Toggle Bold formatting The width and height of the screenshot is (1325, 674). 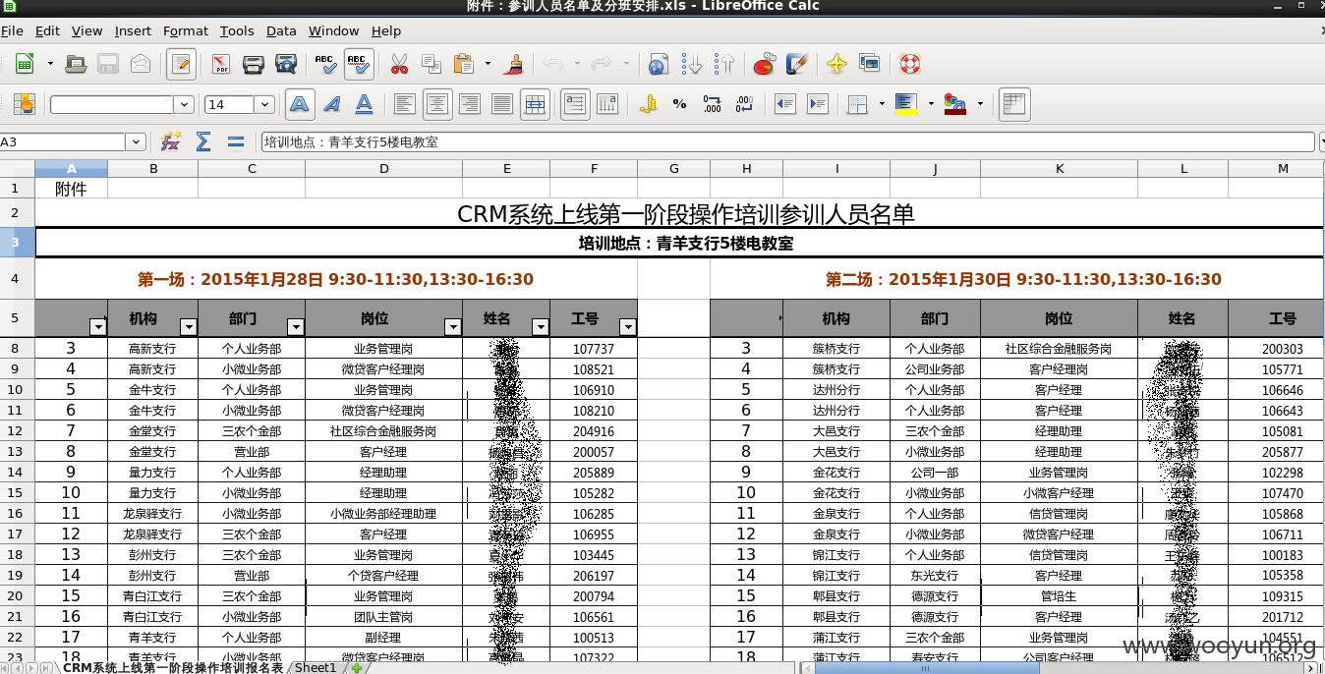(300, 104)
